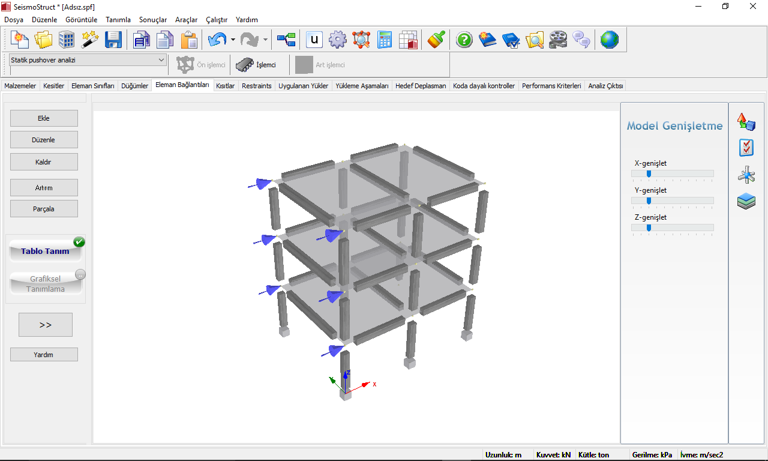
Task: Switch to the Uygulanan Yükler tab
Action: (x=303, y=86)
